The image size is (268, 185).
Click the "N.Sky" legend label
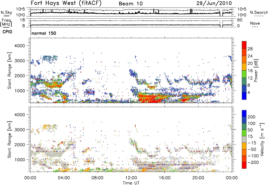click(6, 12)
